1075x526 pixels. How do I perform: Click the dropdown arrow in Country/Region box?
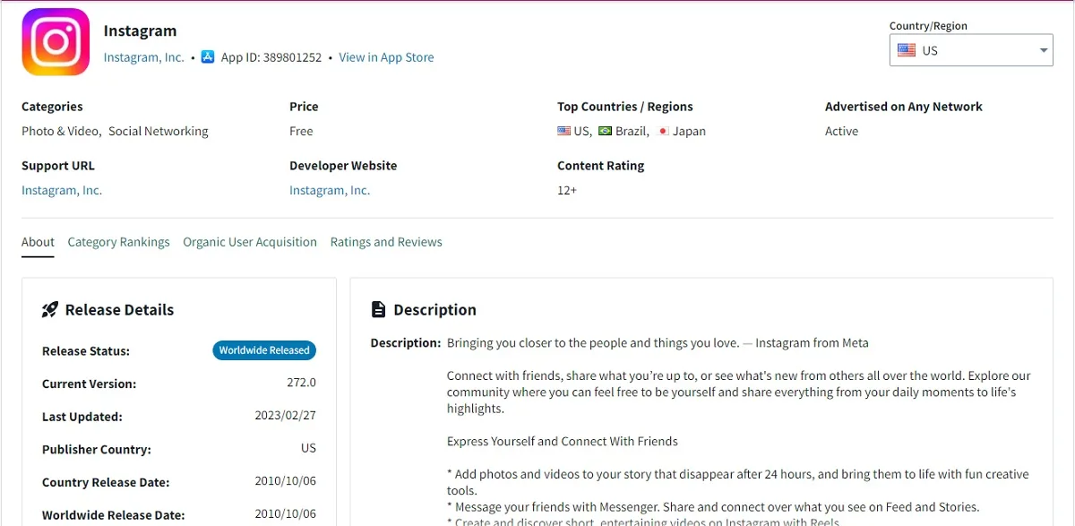1044,50
